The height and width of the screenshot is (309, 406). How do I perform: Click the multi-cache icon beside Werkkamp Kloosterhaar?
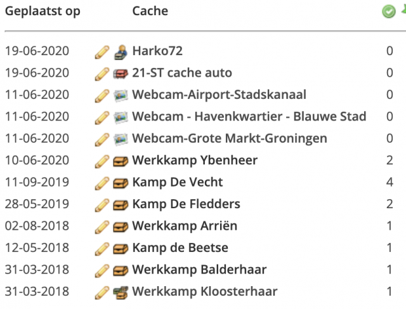121,293
